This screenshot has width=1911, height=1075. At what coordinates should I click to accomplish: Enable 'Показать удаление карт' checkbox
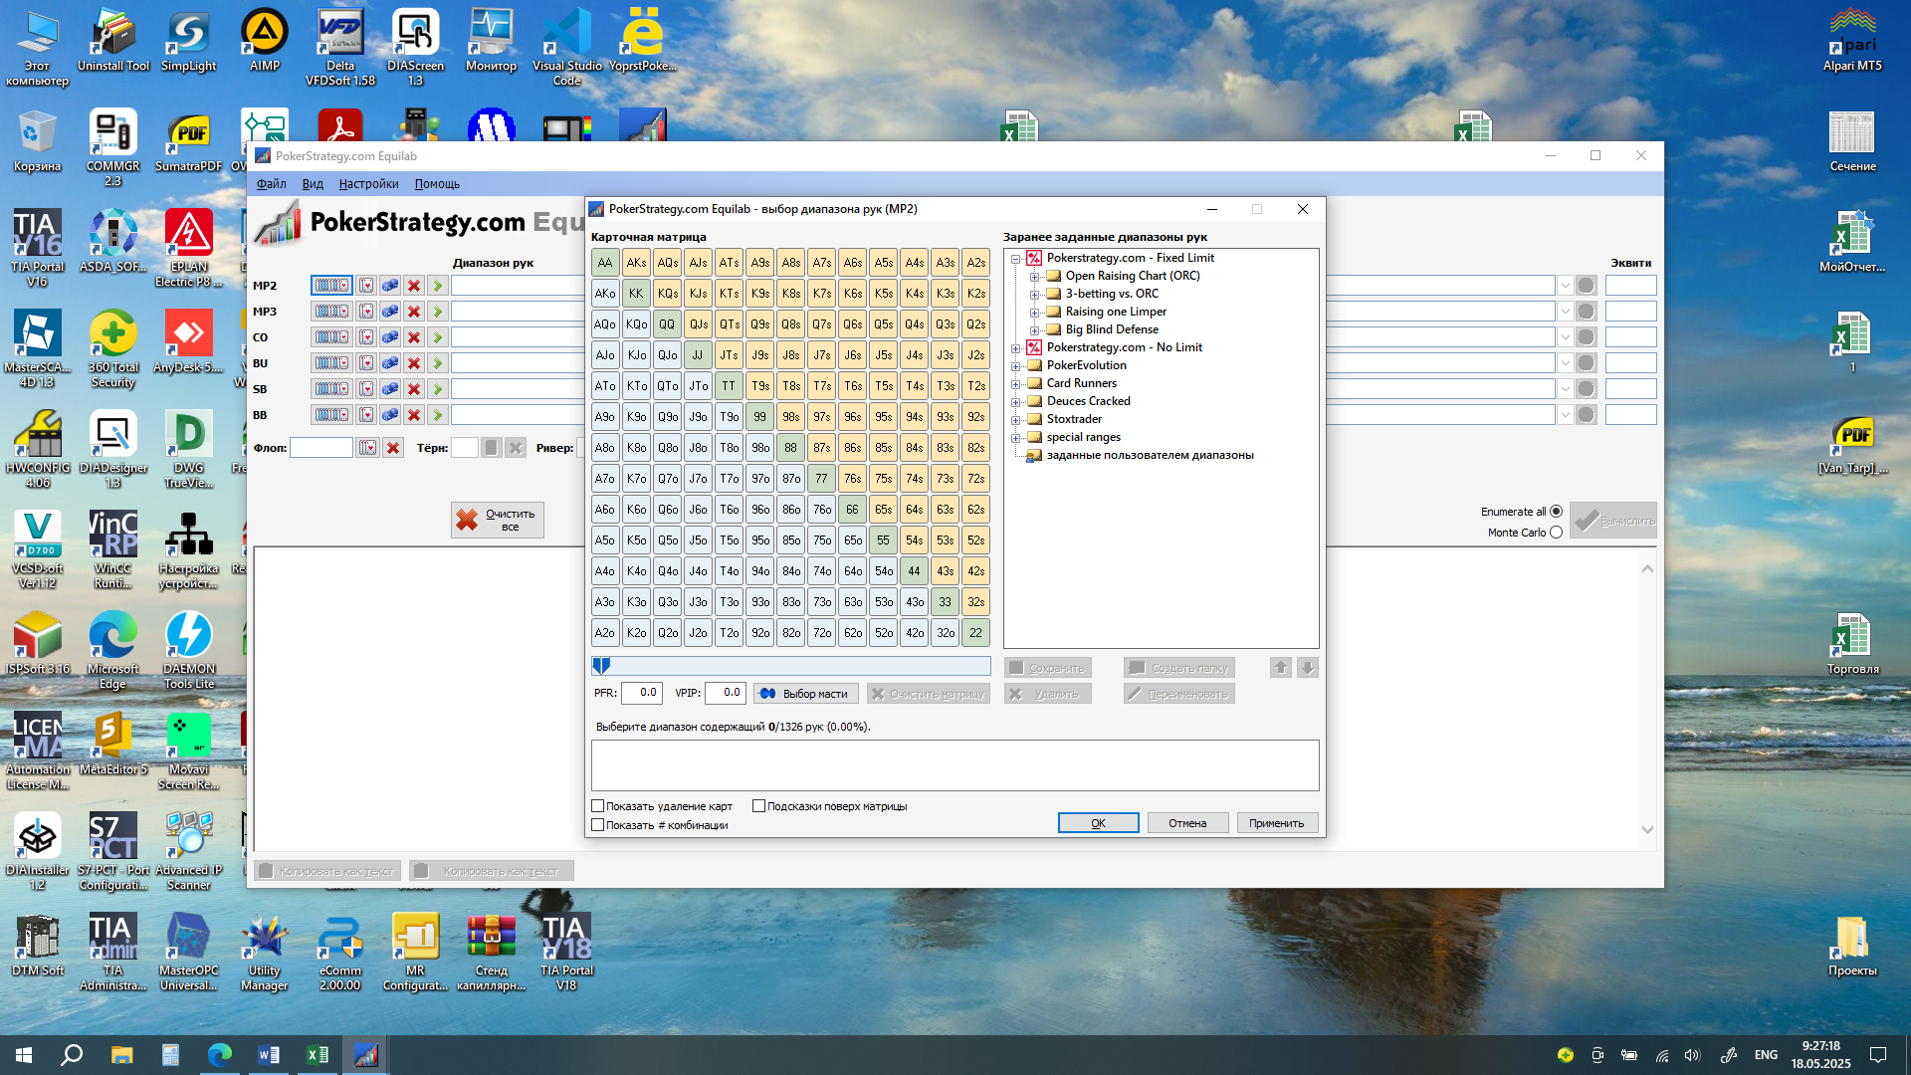pos(598,806)
